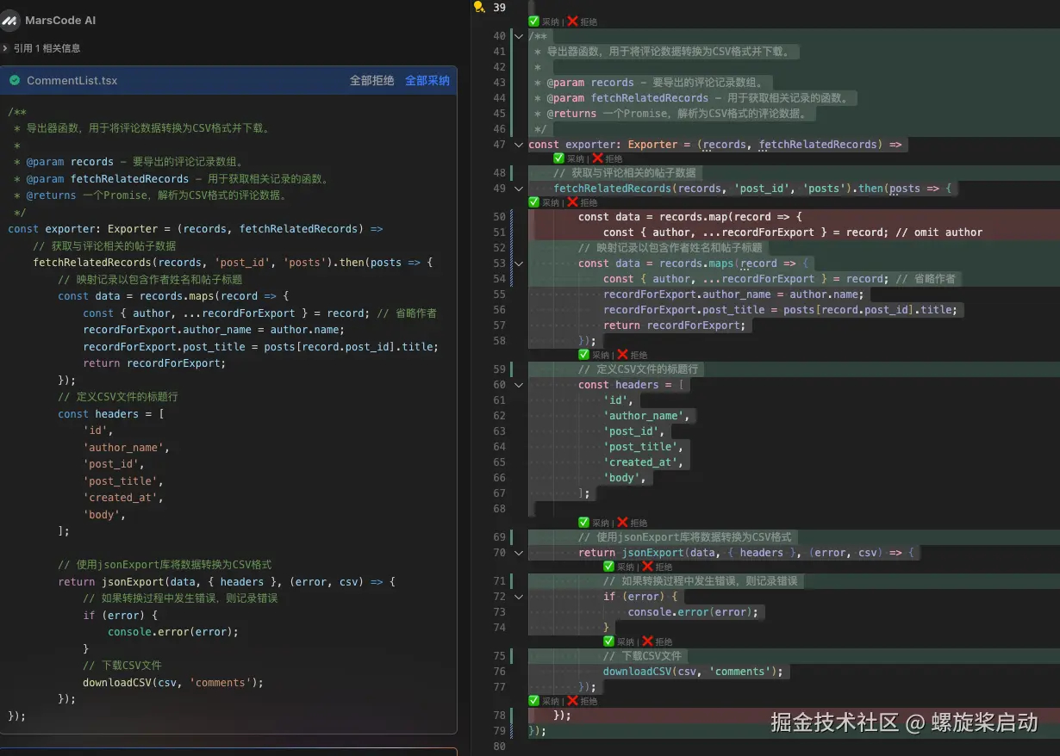Click line number 58 in the gutter
This screenshot has height=756, width=1060.
click(499, 341)
